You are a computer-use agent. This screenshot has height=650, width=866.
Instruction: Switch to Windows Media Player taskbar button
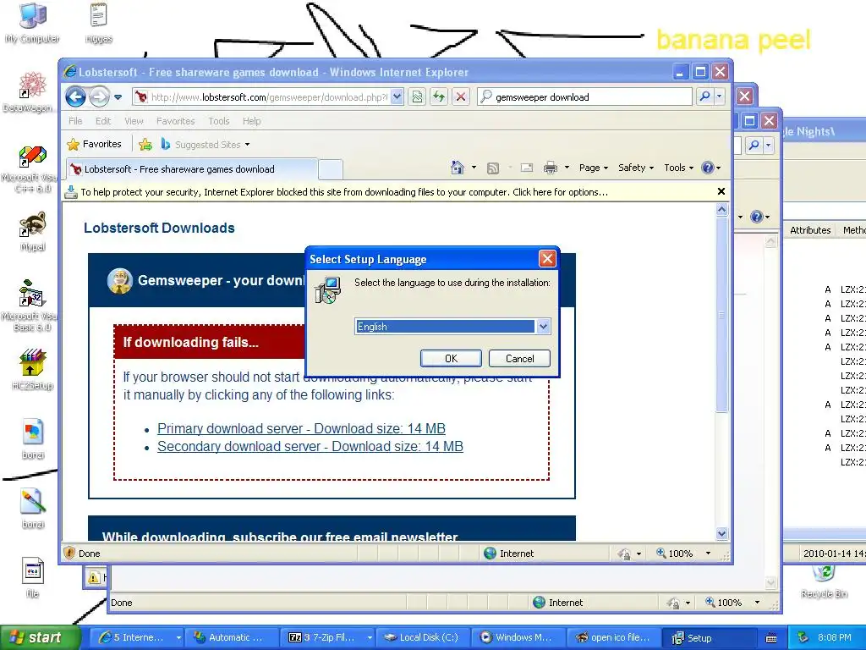tap(519, 637)
